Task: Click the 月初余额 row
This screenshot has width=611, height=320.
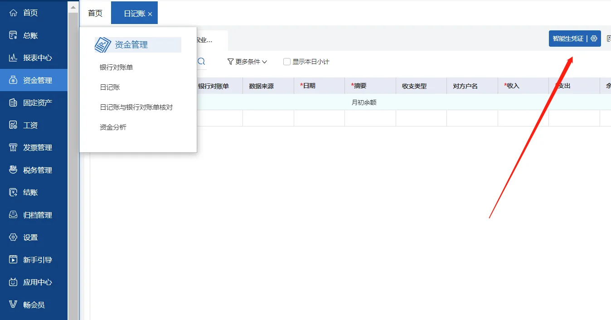Action: pyautogui.click(x=364, y=102)
